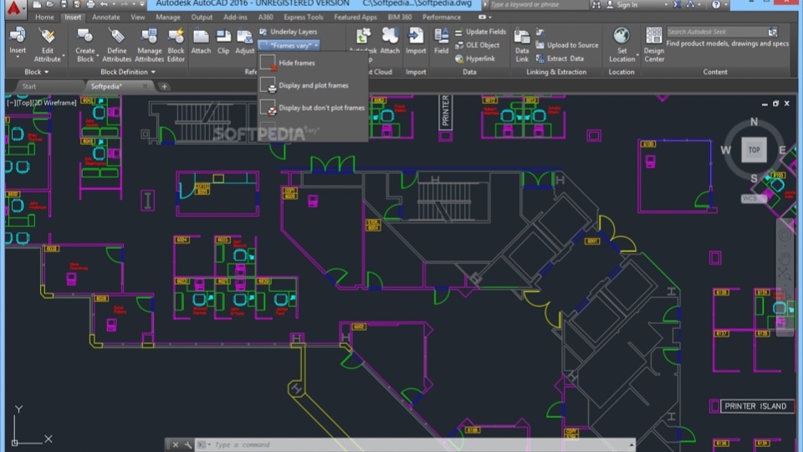Open Manage Attributes
Image resolution: width=803 pixels, height=452 pixels.
(149, 45)
